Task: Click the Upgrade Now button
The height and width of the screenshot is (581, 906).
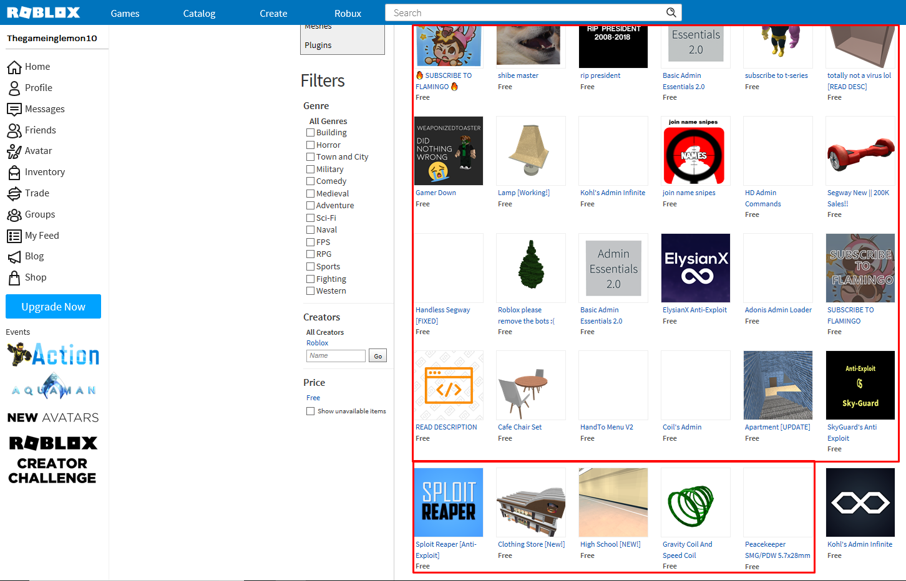Action: click(x=53, y=307)
